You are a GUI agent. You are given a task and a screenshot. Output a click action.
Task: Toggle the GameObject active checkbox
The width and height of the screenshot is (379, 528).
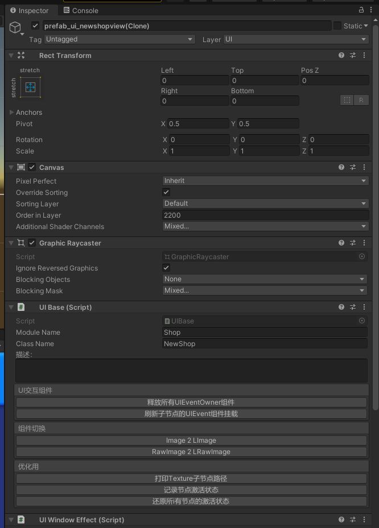pyautogui.click(x=35, y=26)
